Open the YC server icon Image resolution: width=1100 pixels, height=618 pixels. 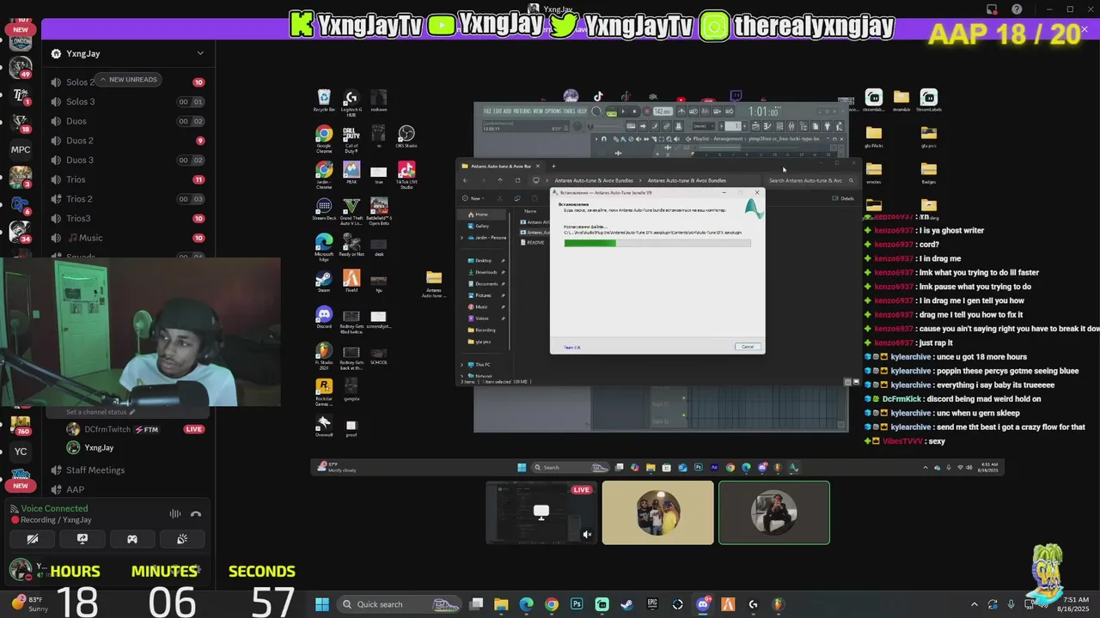click(x=21, y=451)
